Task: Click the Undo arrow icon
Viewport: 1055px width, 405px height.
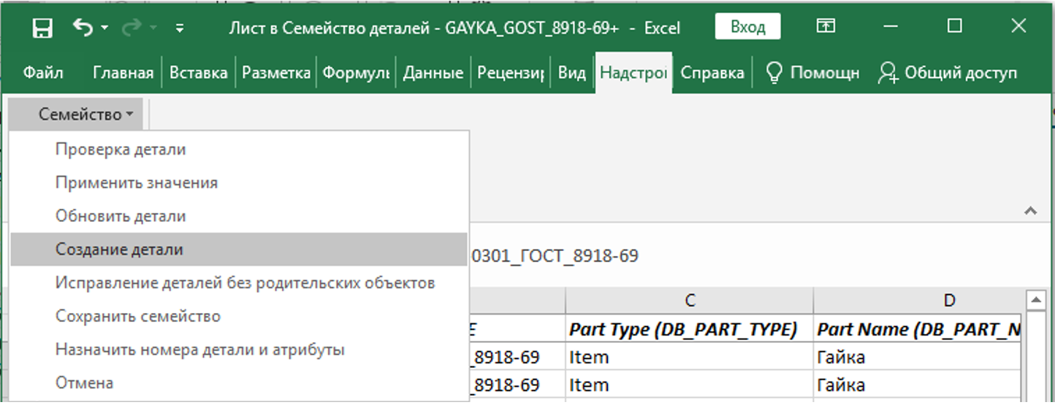Action: pyautogui.click(x=83, y=28)
